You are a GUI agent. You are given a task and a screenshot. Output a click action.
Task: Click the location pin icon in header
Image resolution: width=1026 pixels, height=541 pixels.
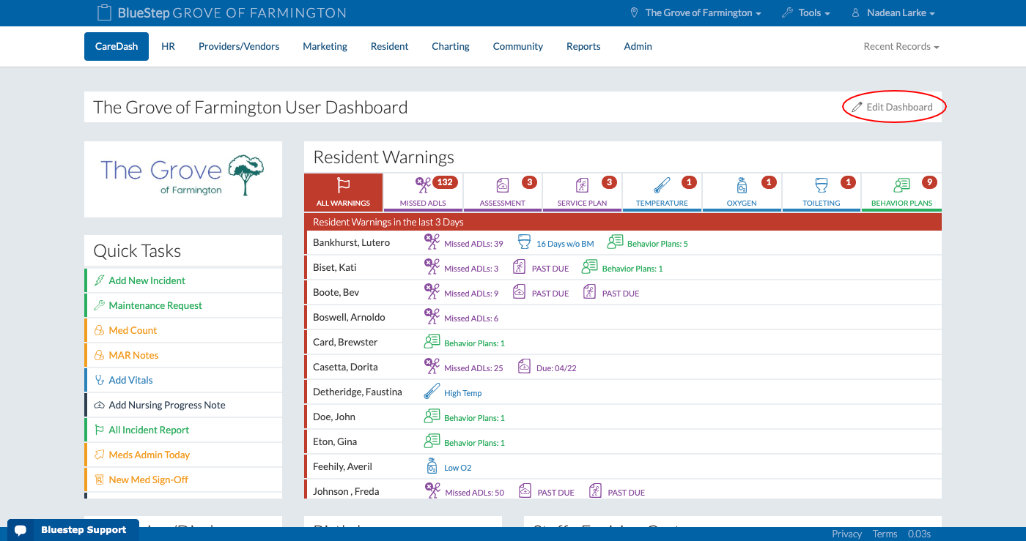[x=635, y=13]
